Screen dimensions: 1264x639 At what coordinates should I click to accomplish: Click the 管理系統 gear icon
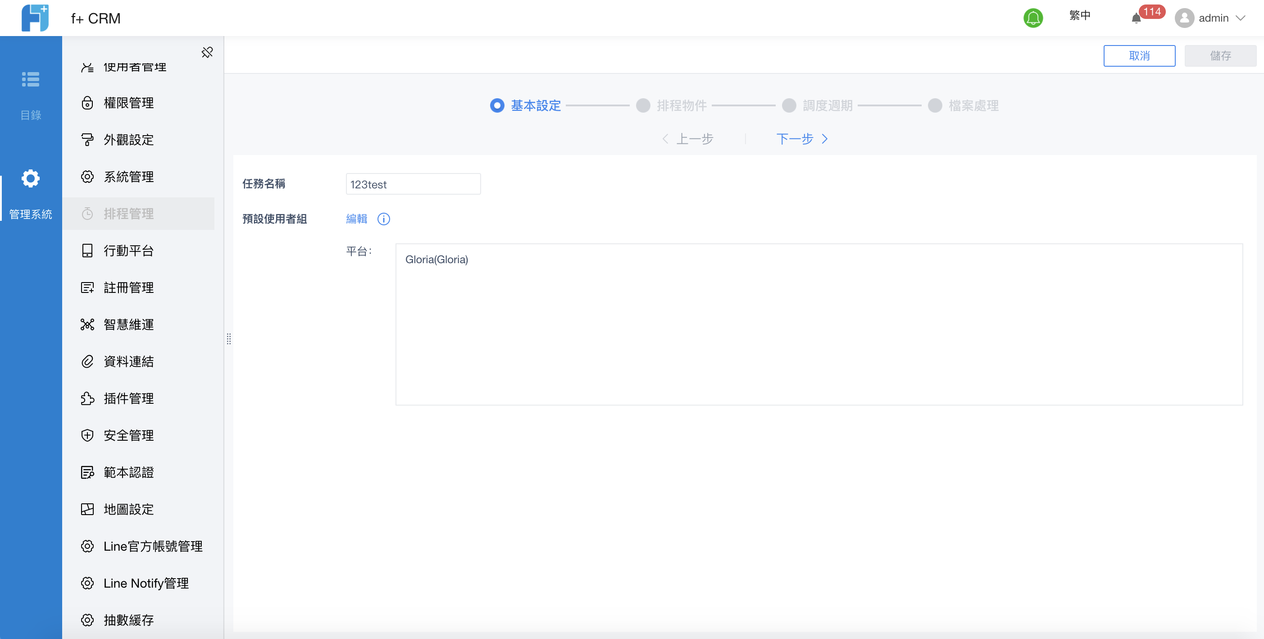[x=31, y=178]
